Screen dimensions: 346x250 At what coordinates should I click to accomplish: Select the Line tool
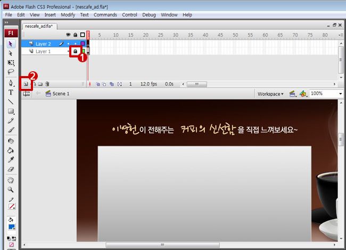click(11, 102)
